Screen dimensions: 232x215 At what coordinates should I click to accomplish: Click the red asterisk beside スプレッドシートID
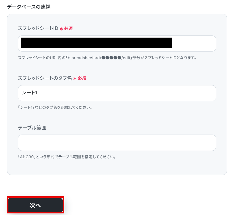tap(61, 29)
